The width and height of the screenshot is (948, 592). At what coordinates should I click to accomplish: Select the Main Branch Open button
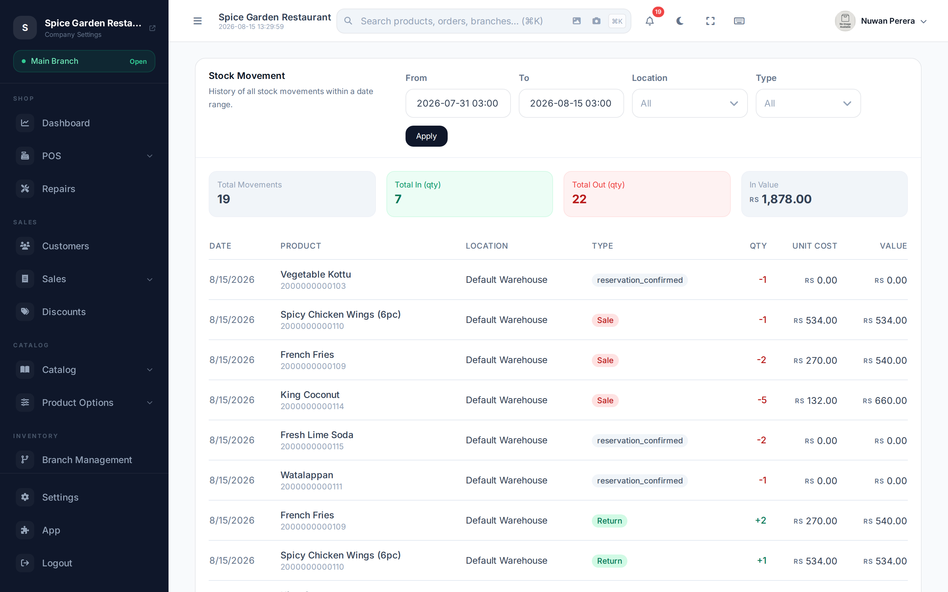(84, 61)
